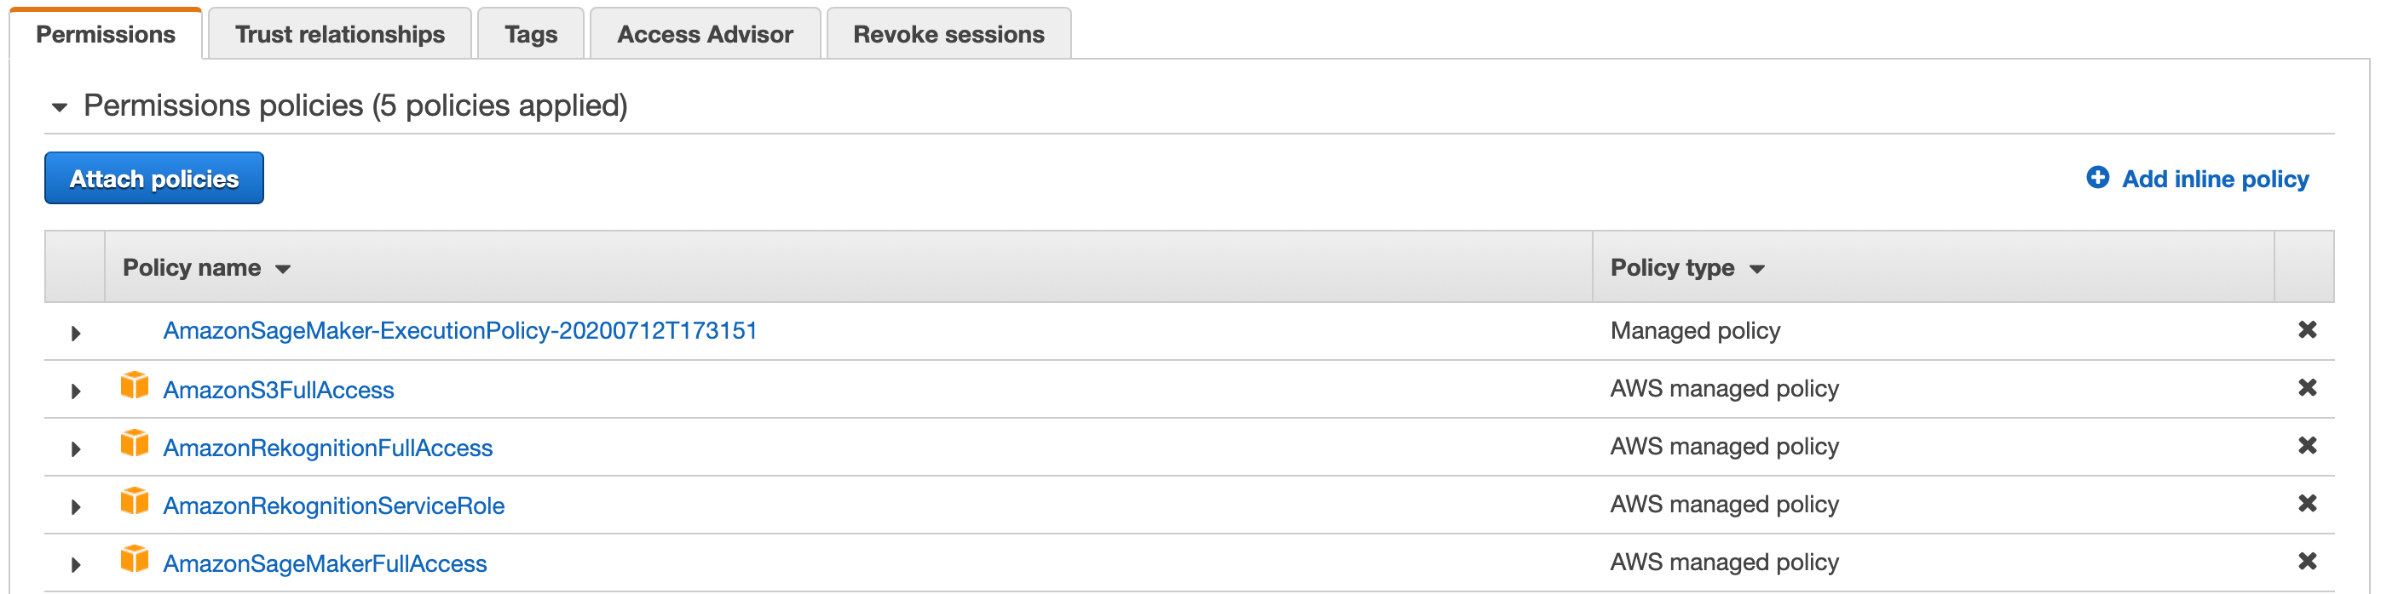Open the AmazonSageMakerFullAccess policy link
Image resolution: width=2381 pixels, height=594 pixels.
pos(326,563)
